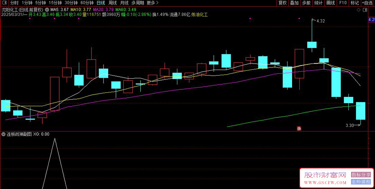Click the 流通7.86亿 value
The height and width of the screenshot is (189, 375).
180,15
